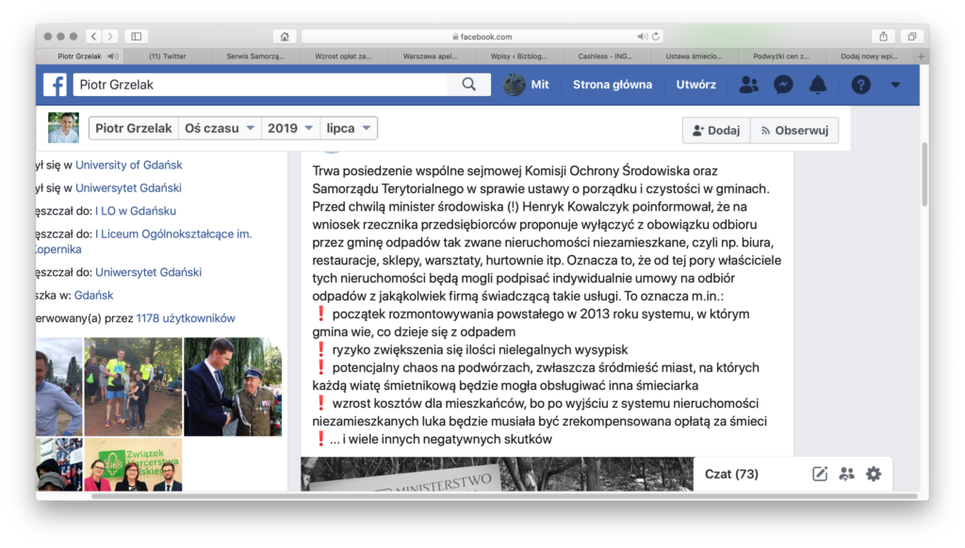Reload the page with refresh icon
Image resolution: width=965 pixels, height=548 pixels.
click(656, 37)
